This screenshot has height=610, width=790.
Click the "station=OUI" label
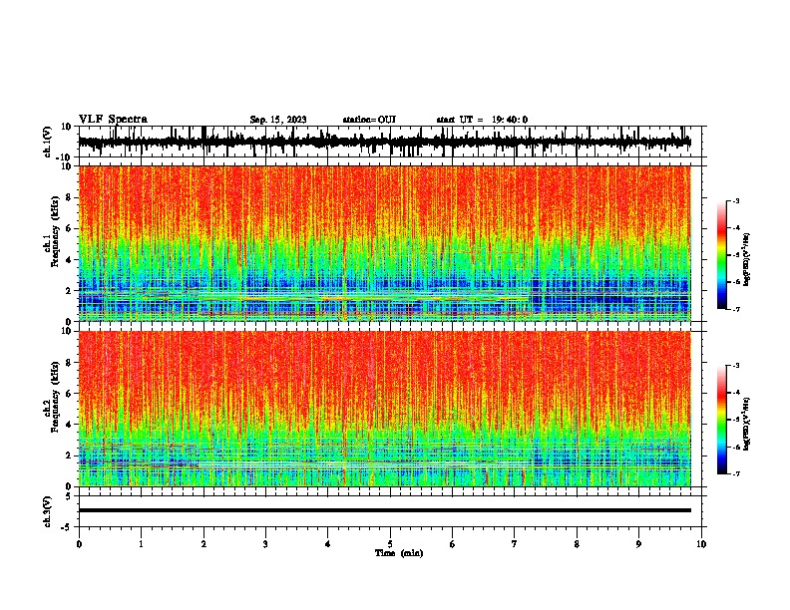coord(369,120)
